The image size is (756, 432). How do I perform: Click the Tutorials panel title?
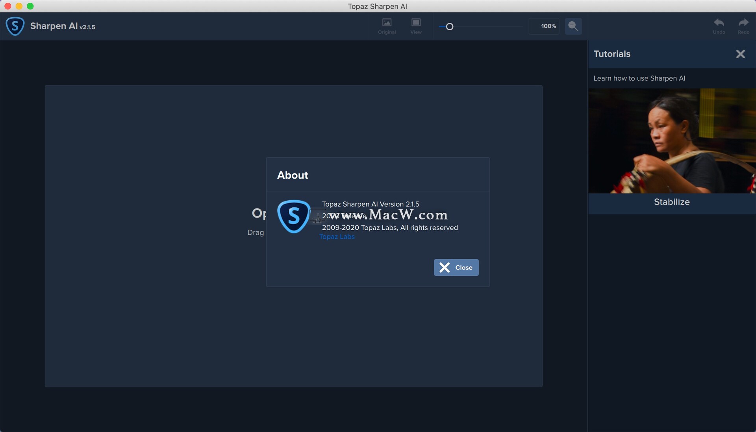coord(612,54)
